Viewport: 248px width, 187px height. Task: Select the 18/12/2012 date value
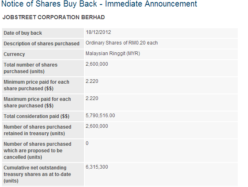coord(98,32)
